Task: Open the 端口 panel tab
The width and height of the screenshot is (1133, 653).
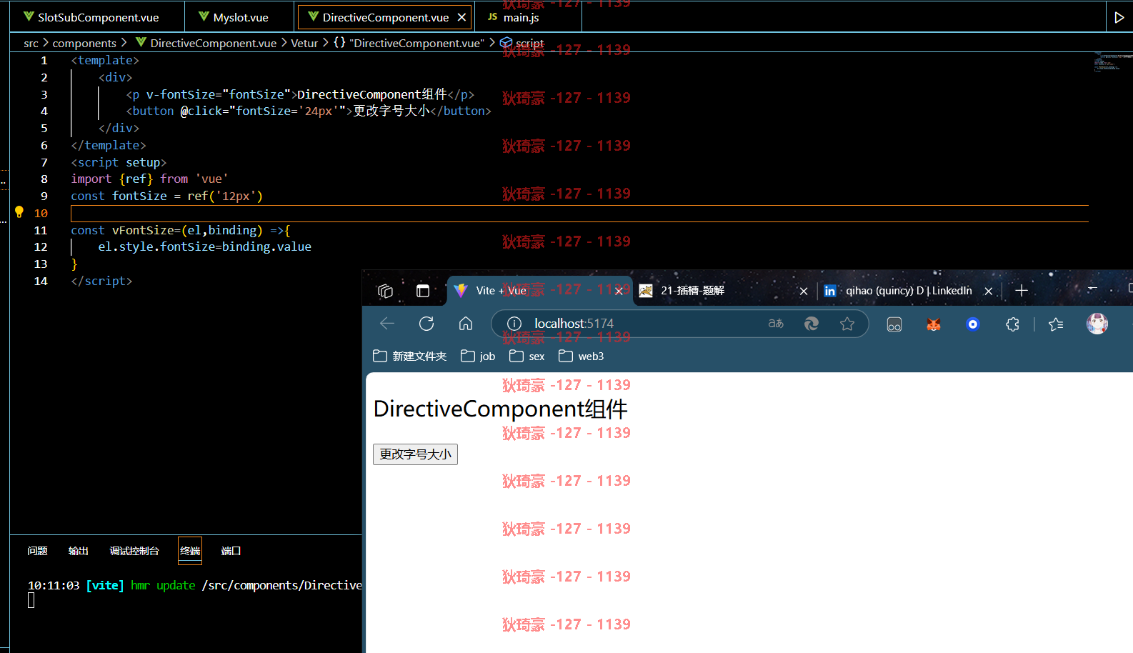Action: 231,551
